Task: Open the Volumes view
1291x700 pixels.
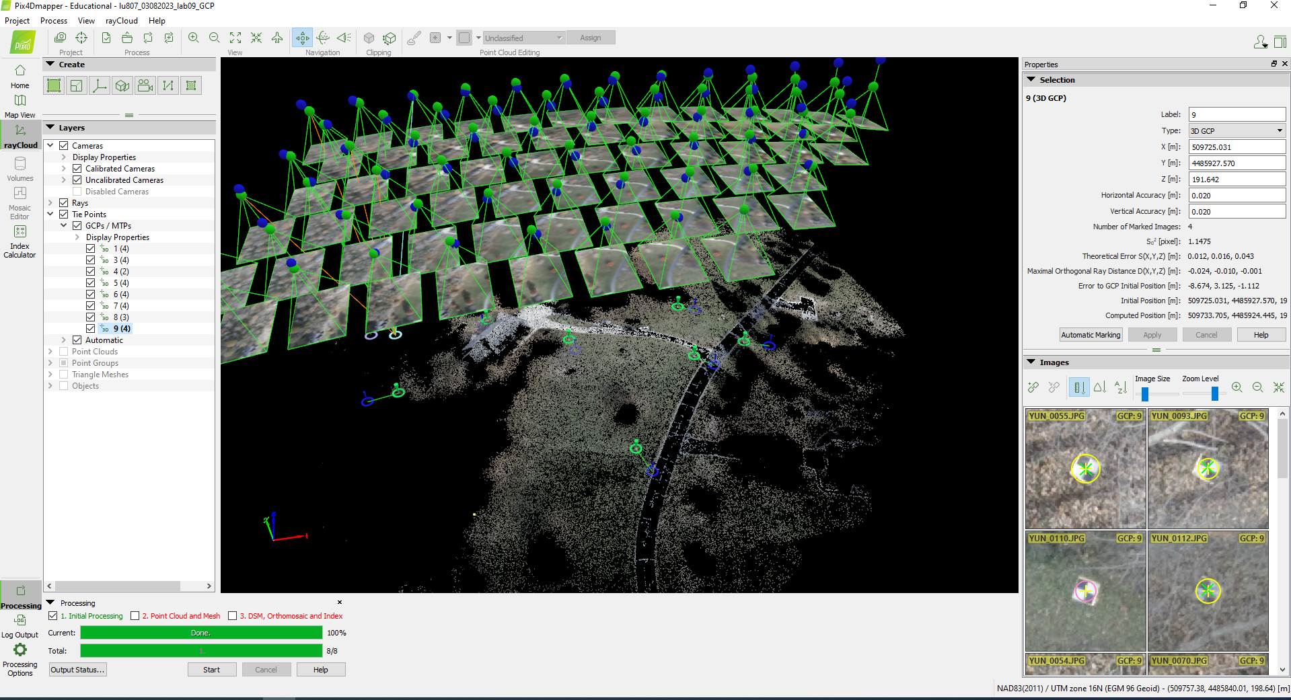Action: (20, 169)
